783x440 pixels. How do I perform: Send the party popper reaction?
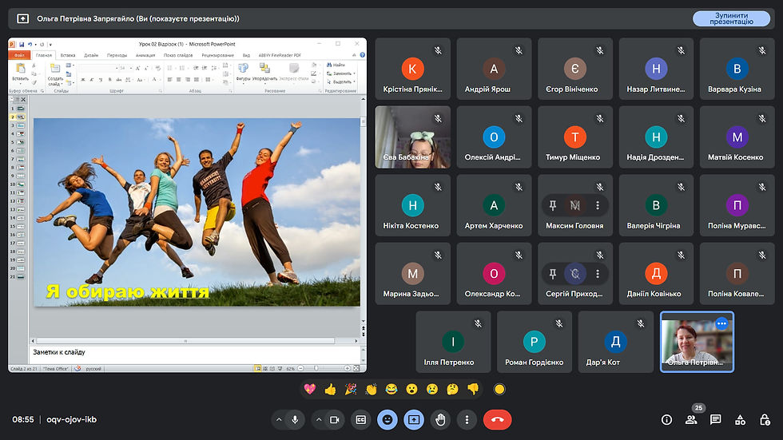pos(351,389)
